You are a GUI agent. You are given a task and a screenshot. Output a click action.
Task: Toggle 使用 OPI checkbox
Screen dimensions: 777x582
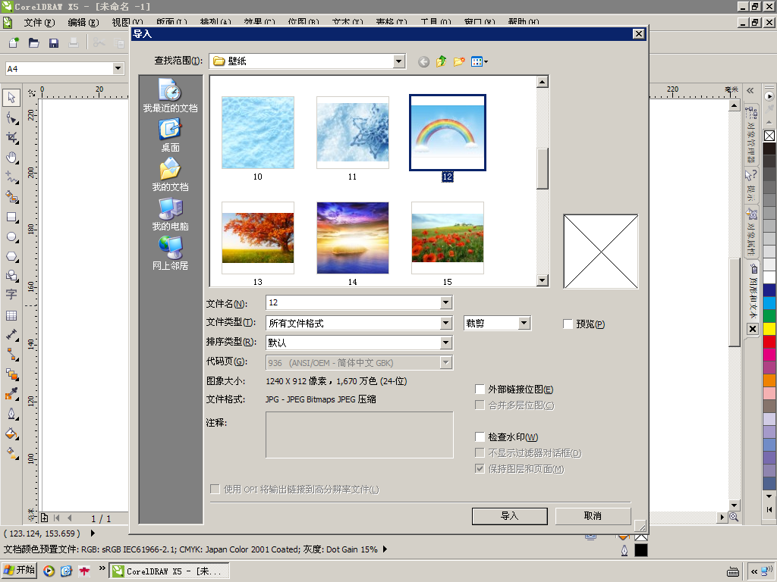(x=215, y=490)
